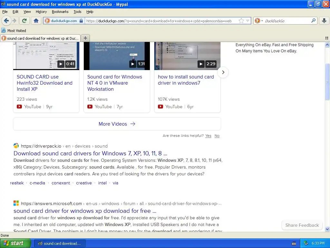Click the page scrollbar up arrow
Viewport: 330px width, 248px height.
[327, 45]
